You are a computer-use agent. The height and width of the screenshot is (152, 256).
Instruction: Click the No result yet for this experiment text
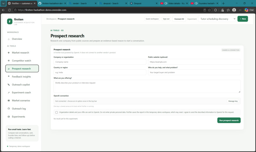(x=66, y=119)
